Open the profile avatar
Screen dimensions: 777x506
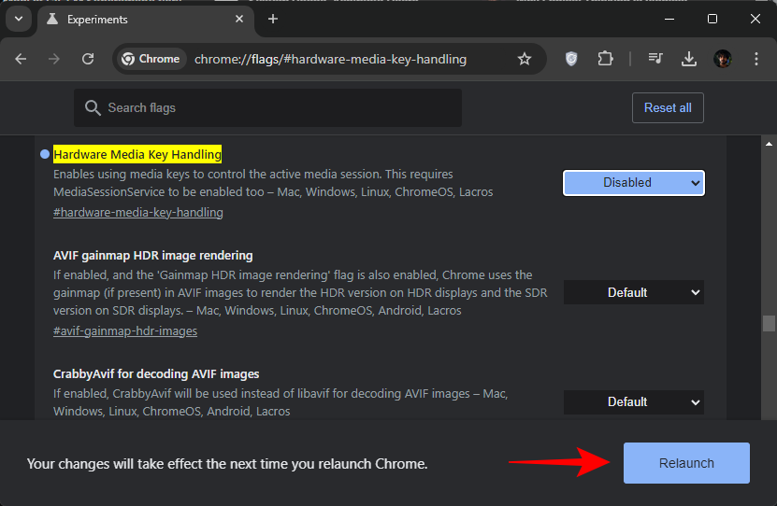click(x=722, y=59)
